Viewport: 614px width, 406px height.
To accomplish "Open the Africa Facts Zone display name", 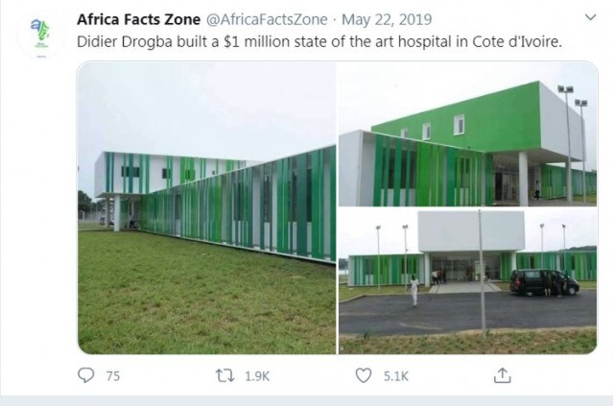I will [x=138, y=19].
